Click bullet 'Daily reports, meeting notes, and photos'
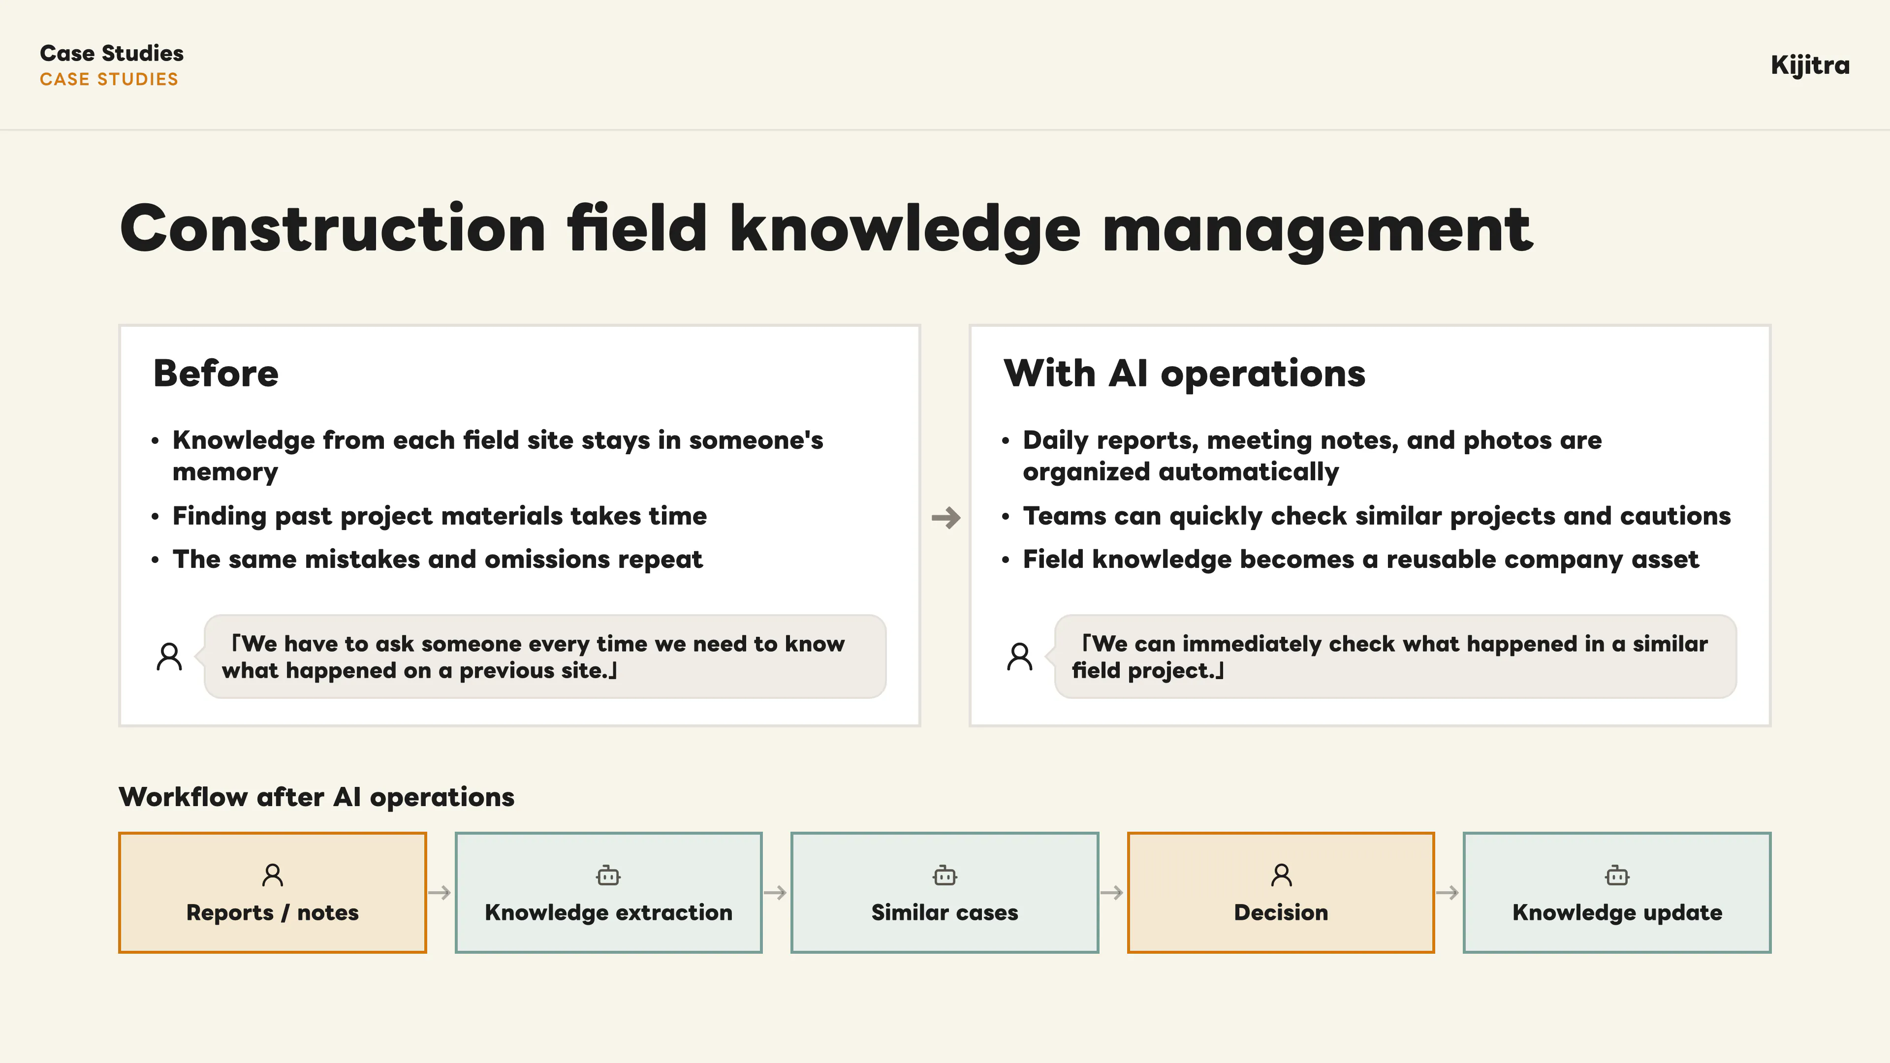Viewport: 1890px width, 1063px height. coord(1312,456)
